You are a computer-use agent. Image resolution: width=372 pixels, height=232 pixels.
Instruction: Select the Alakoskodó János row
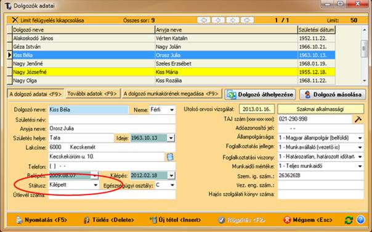[174, 38]
